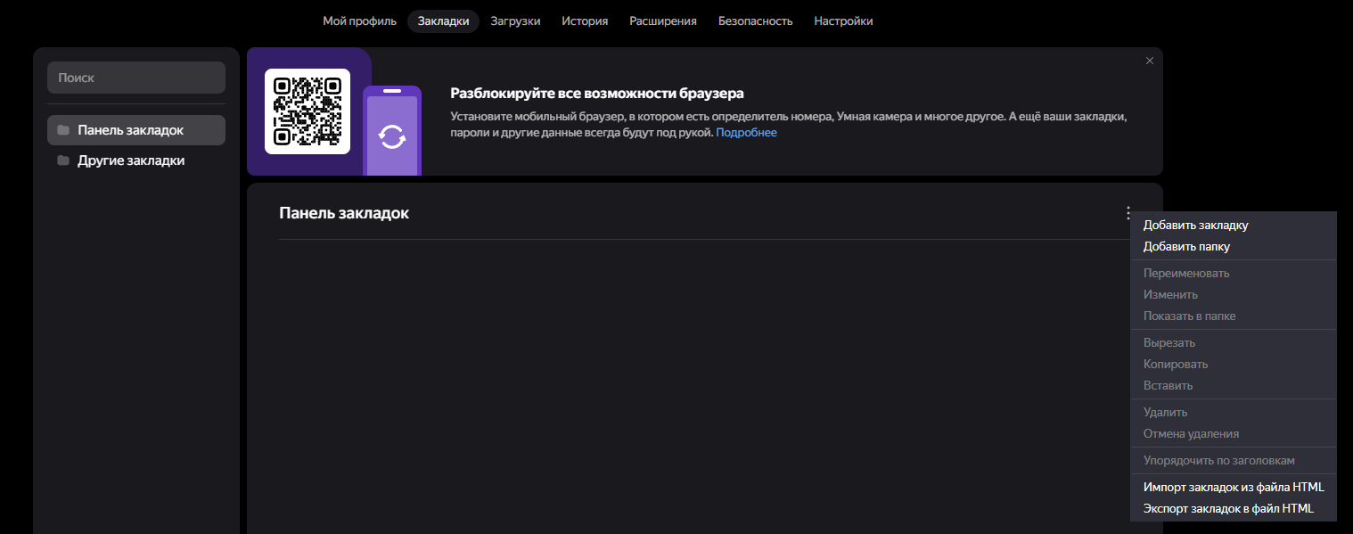
Task: Select Экспорт закладок в файл HTML
Action: tap(1227, 508)
